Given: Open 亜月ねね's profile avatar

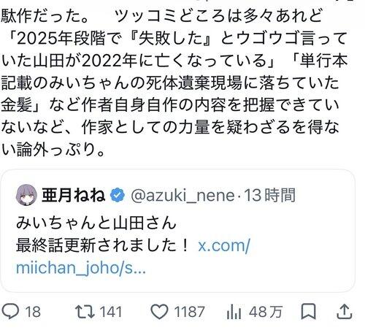Looking at the screenshot, I should [26, 195].
